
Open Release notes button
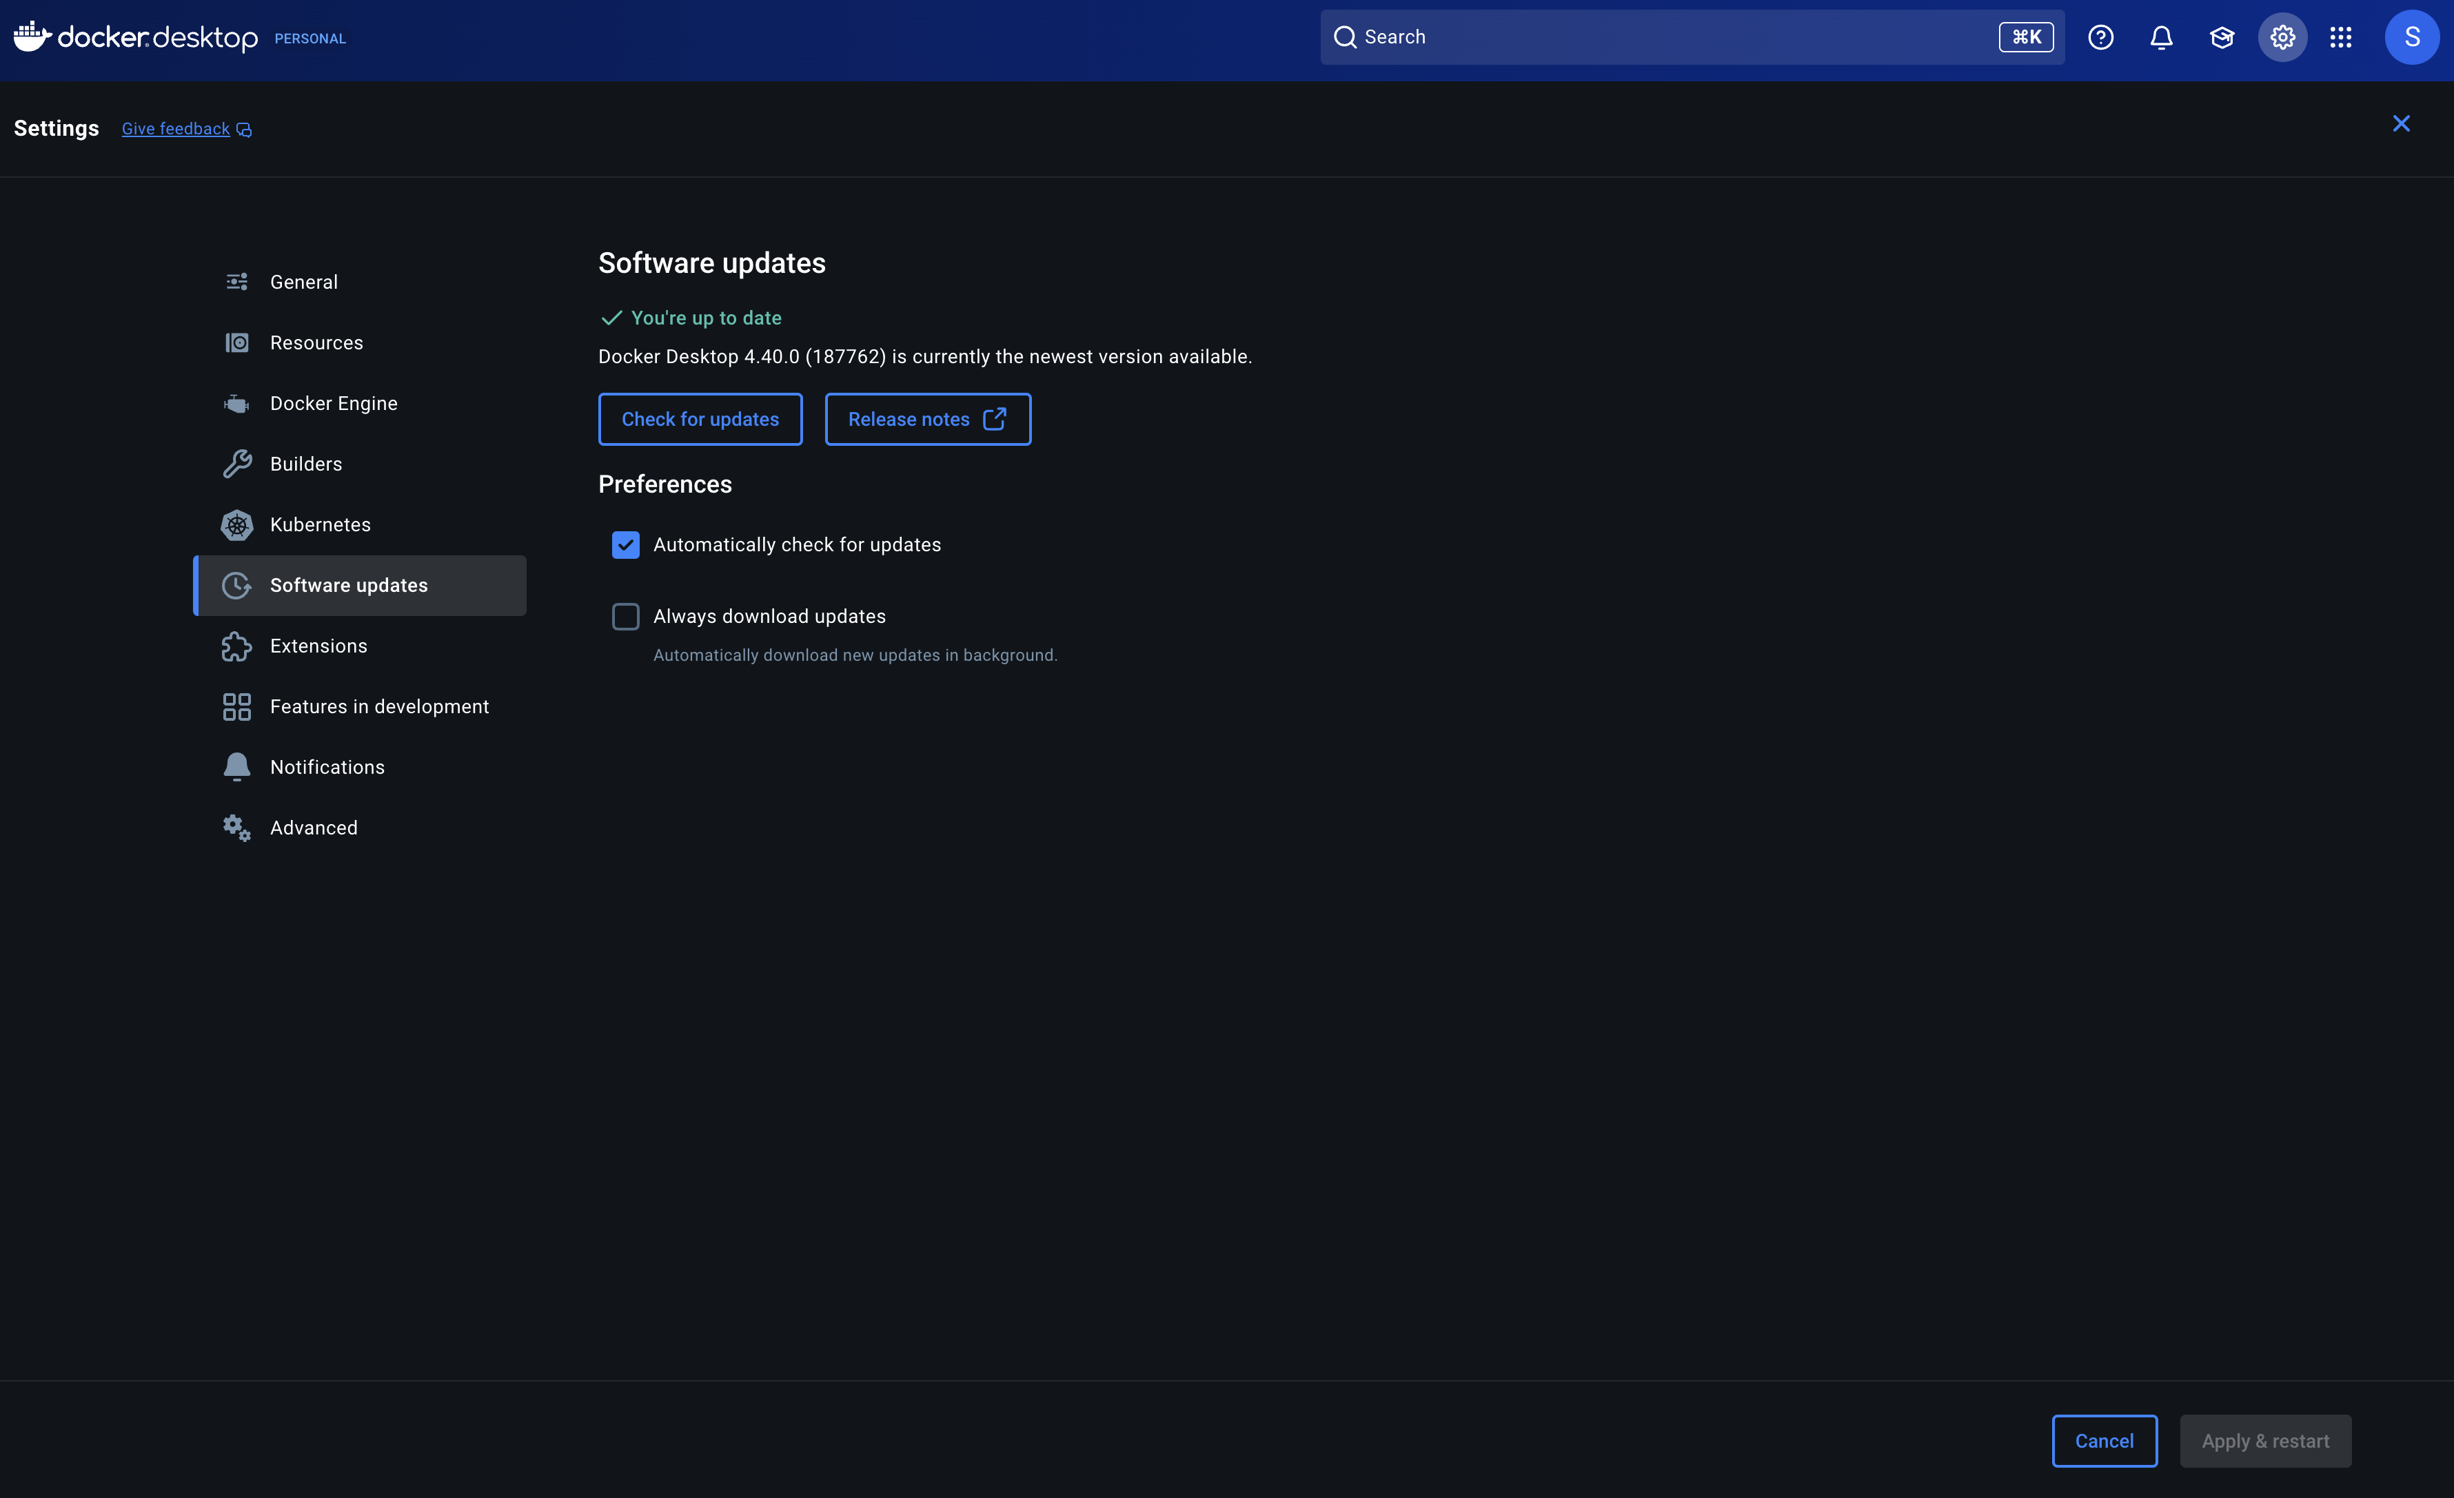pos(927,419)
